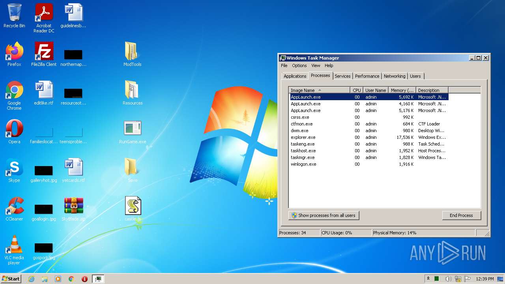
Task: Select the dwm.exe process row
Action: click(368, 131)
